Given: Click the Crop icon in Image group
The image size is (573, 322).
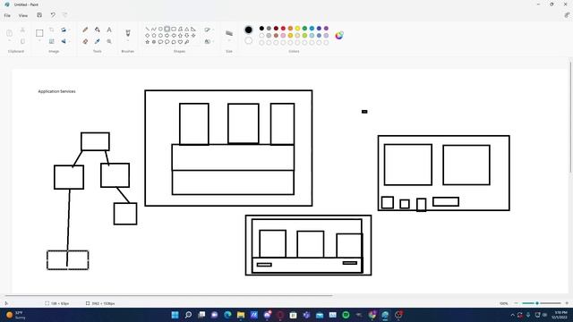Looking at the screenshot, I should pyautogui.click(x=52, y=30).
